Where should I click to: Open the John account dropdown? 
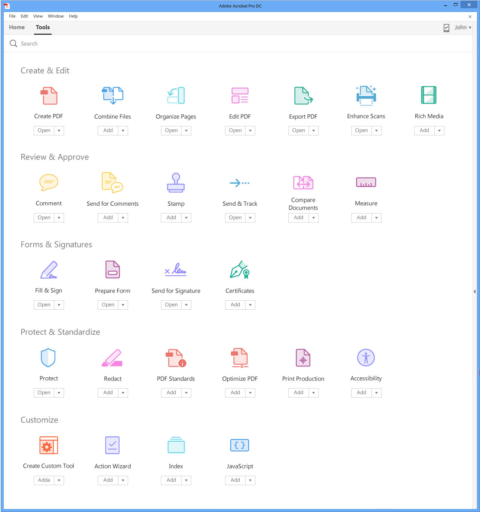pos(463,27)
